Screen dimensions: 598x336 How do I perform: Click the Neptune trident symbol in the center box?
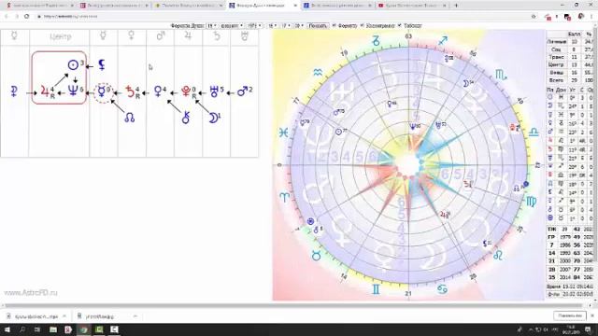(73, 91)
